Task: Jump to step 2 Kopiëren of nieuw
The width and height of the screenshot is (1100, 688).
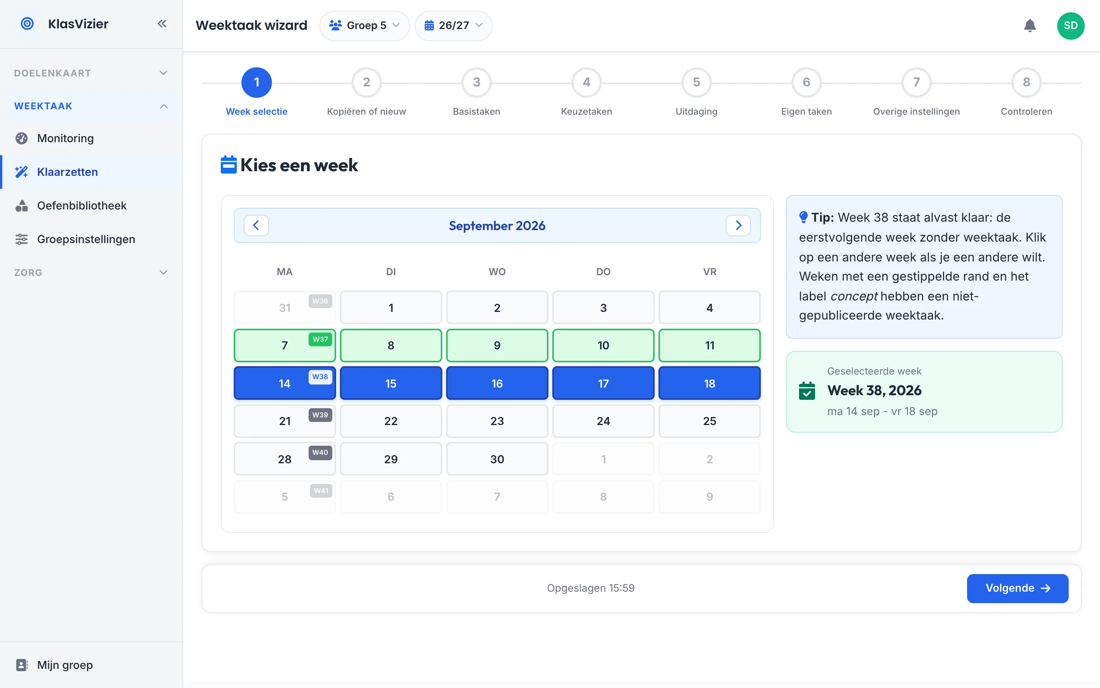Action: tap(366, 92)
